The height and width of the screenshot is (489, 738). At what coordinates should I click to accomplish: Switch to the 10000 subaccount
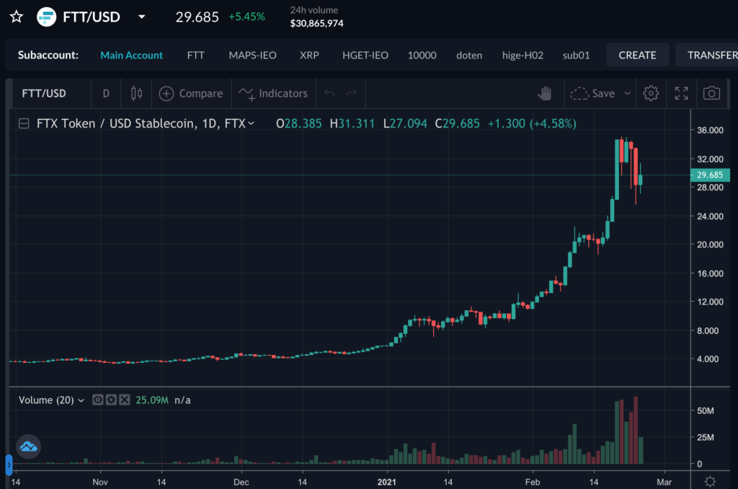click(x=422, y=55)
